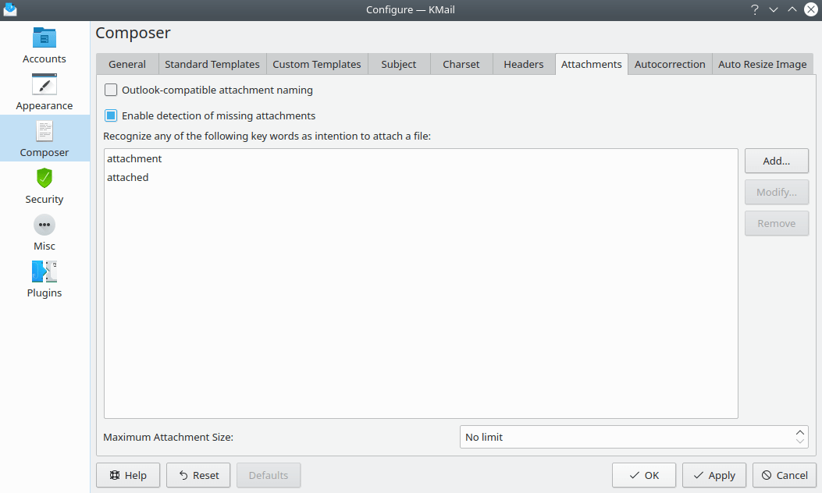Open the Security shield section
822x493 pixels.
[x=44, y=186]
